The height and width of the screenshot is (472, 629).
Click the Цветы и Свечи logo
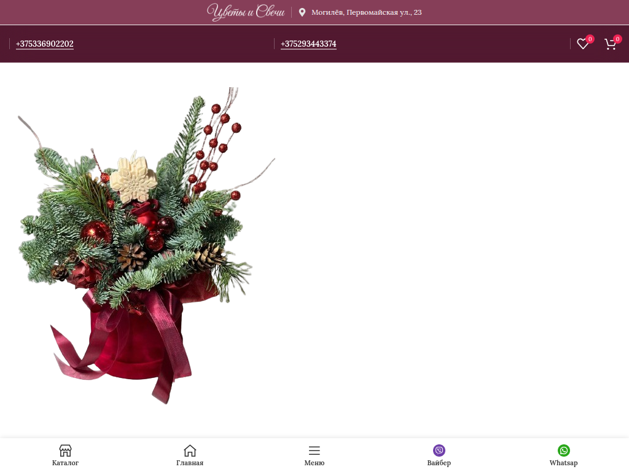246,12
